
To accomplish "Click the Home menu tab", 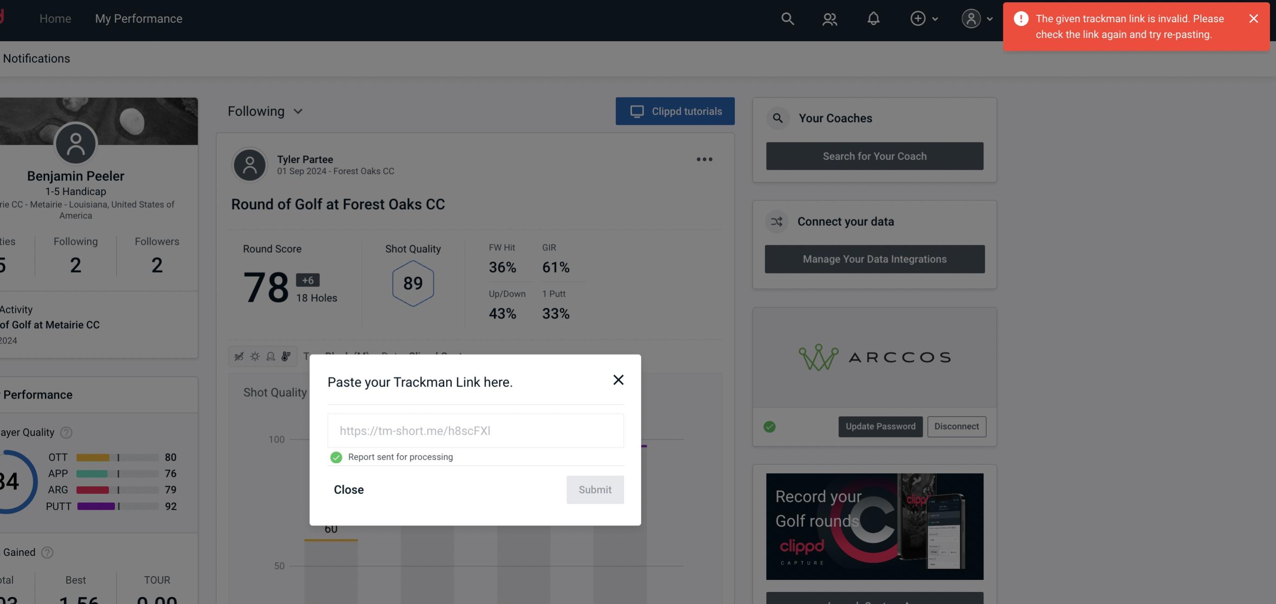I will click(55, 18).
